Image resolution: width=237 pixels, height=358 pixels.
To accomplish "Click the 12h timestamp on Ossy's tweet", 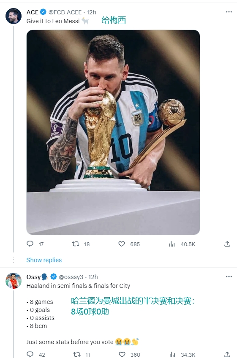I will point(93,277).
